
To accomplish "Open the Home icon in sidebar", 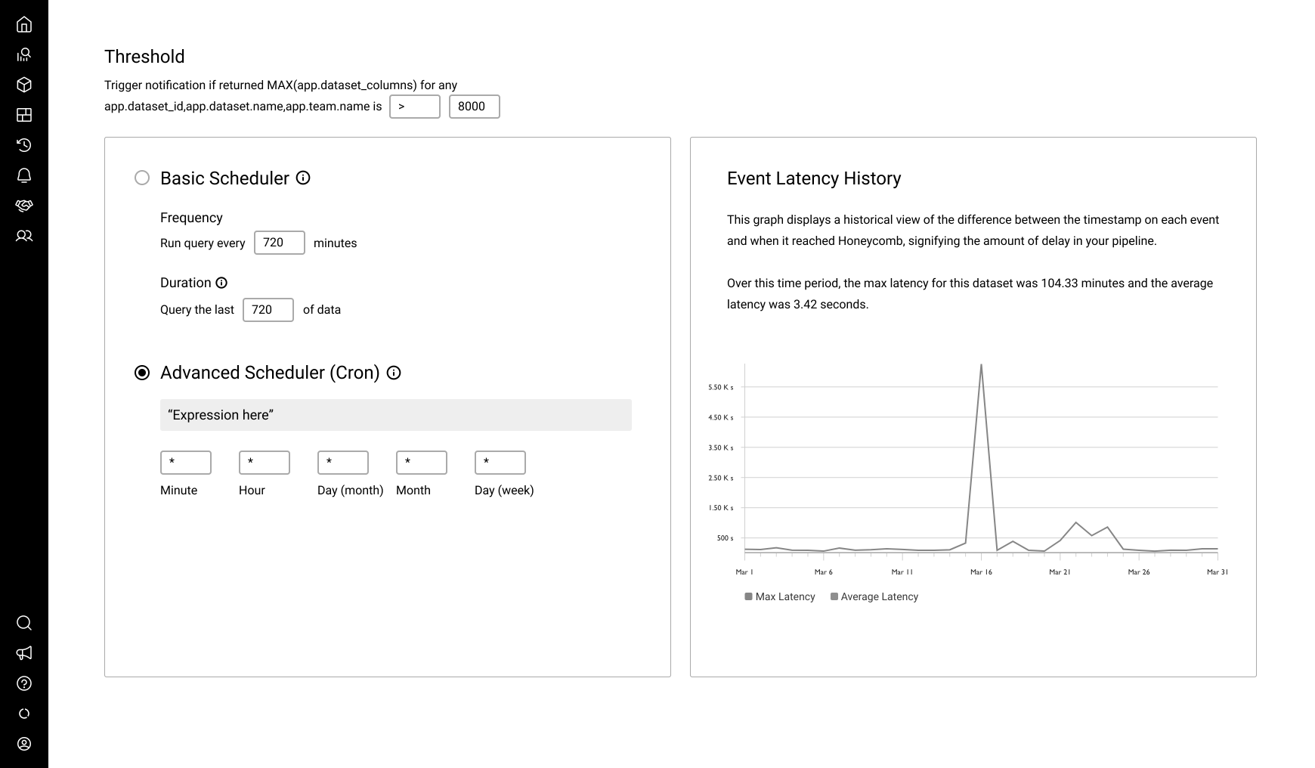I will (24, 25).
